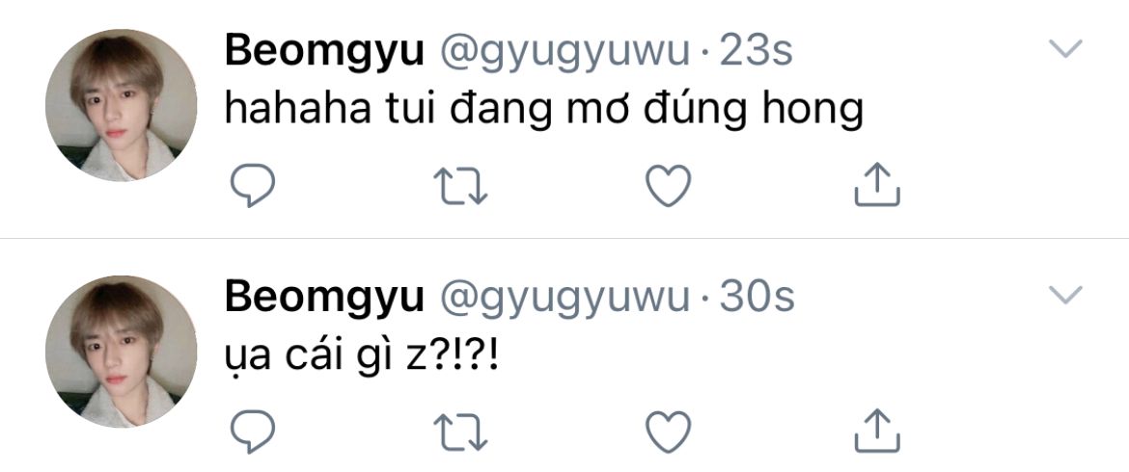Viewport: 1129px width, 472px height.
Task: Open the options chevron on the 30s tweet
Action: click(1065, 295)
